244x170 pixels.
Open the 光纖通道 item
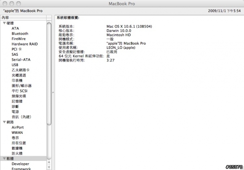pos(19,75)
